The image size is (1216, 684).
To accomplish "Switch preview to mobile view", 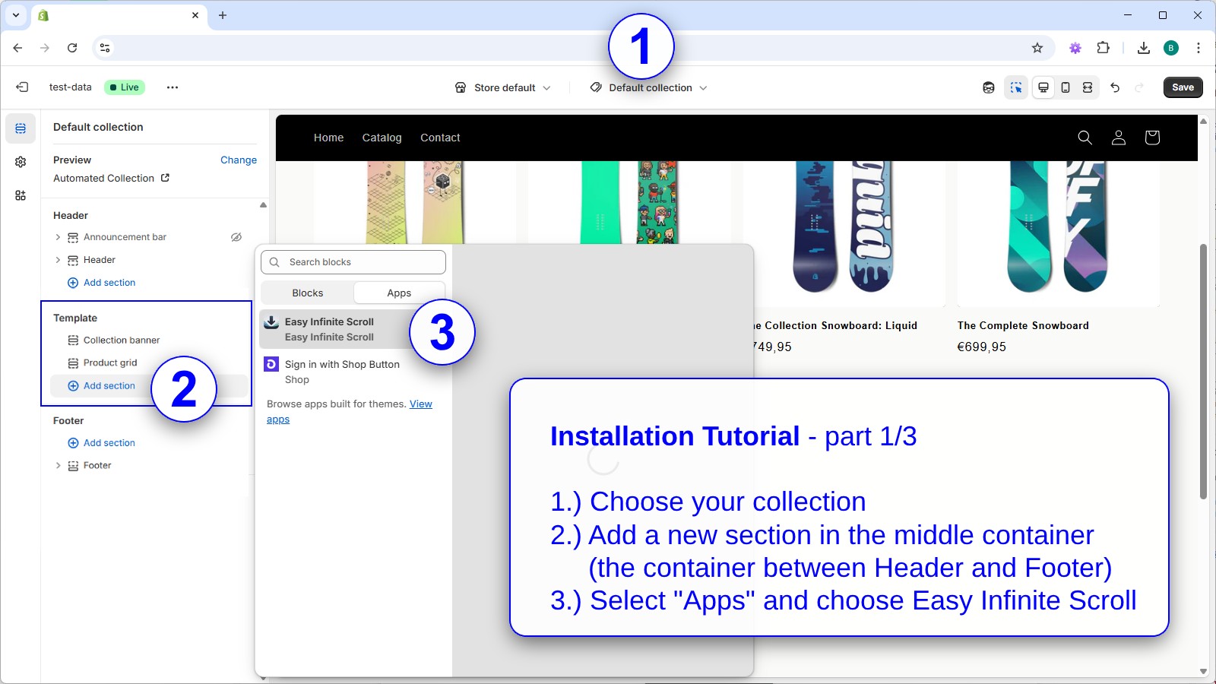I will (x=1064, y=87).
